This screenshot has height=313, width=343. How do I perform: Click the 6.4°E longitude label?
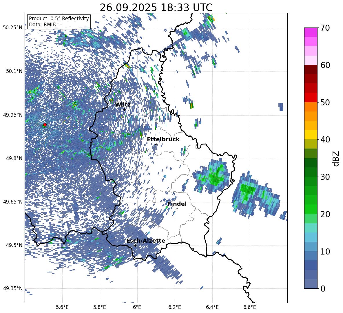pyautogui.click(x=212, y=307)
